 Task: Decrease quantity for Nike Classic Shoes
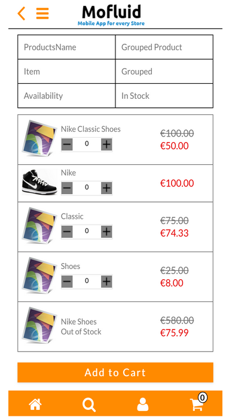(x=67, y=144)
